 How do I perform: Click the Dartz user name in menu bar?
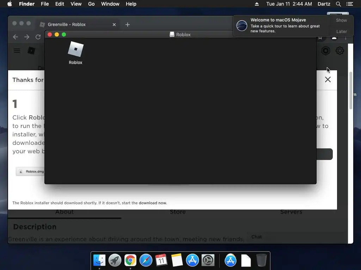click(x=324, y=4)
